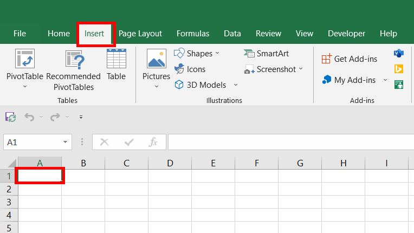Click the Bing Maps add-in icon

[398, 69]
